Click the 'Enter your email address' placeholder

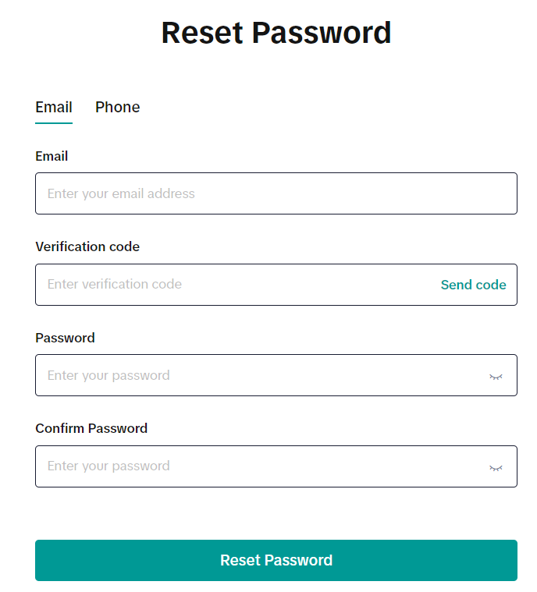pyautogui.click(x=121, y=193)
